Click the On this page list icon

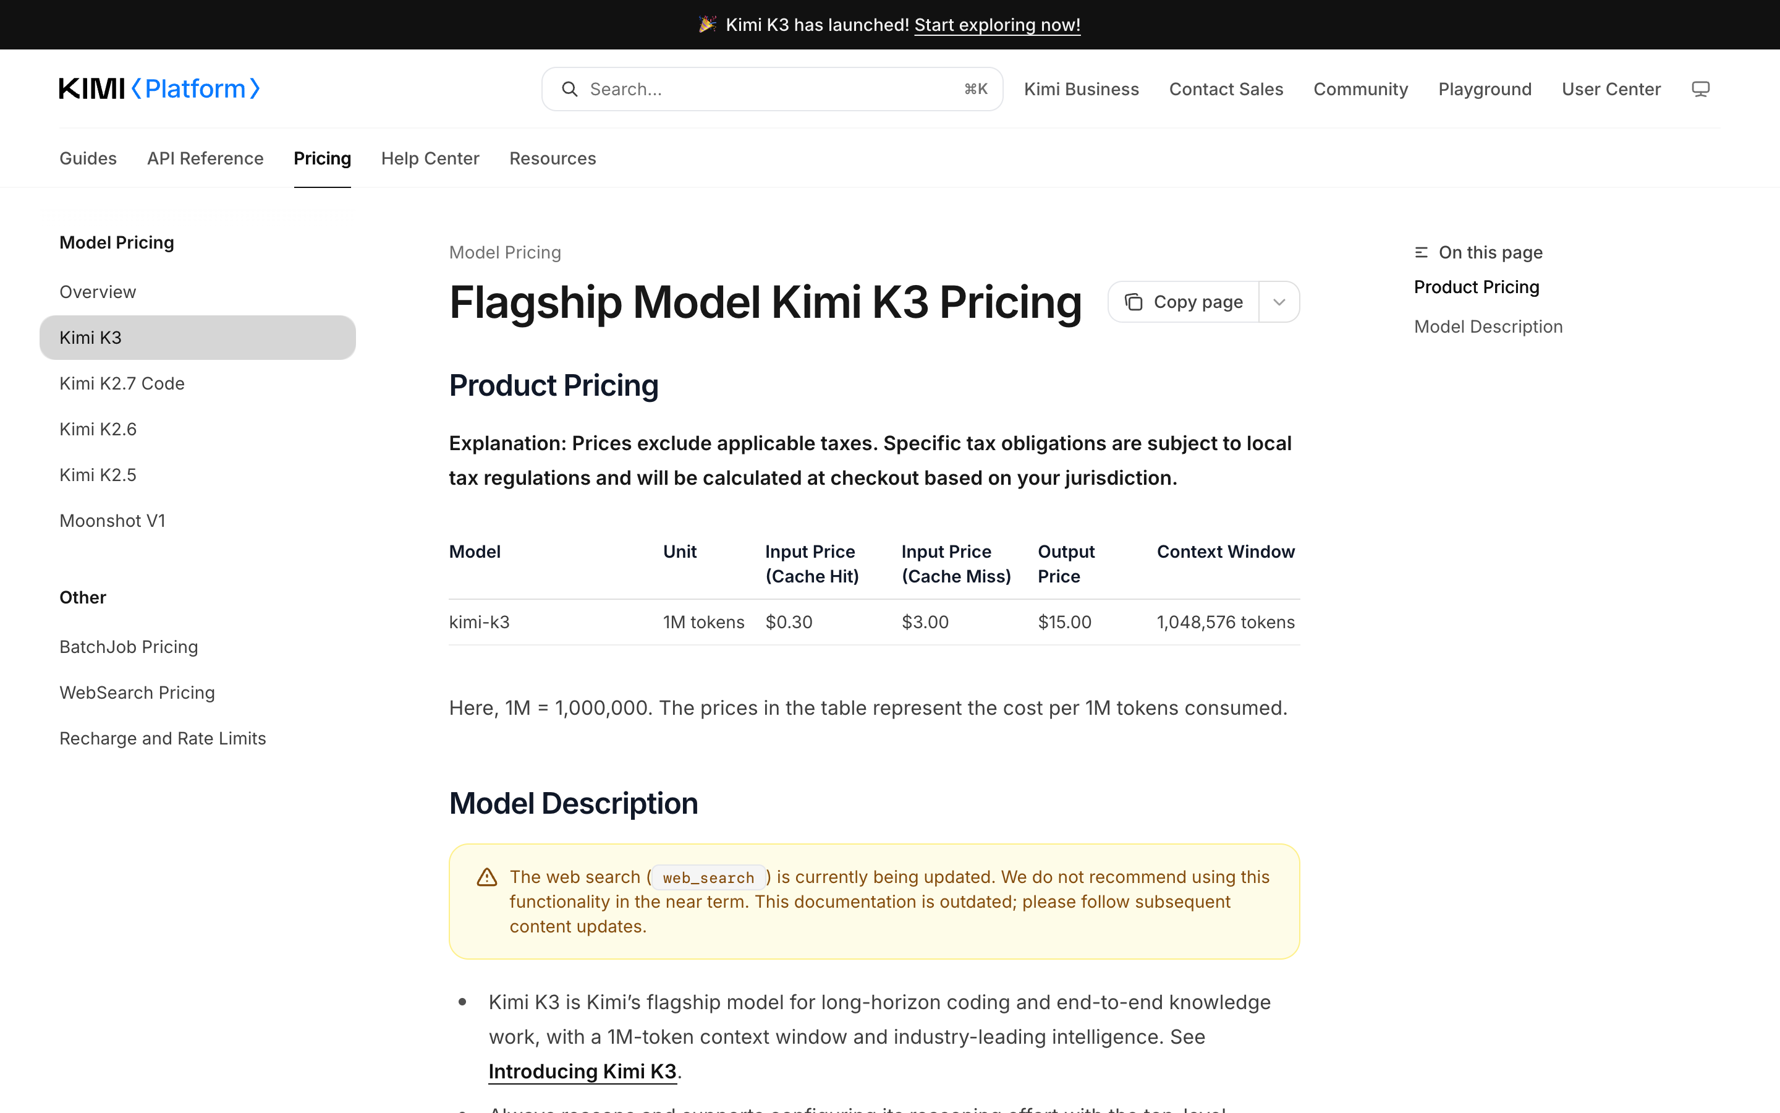[x=1421, y=252]
